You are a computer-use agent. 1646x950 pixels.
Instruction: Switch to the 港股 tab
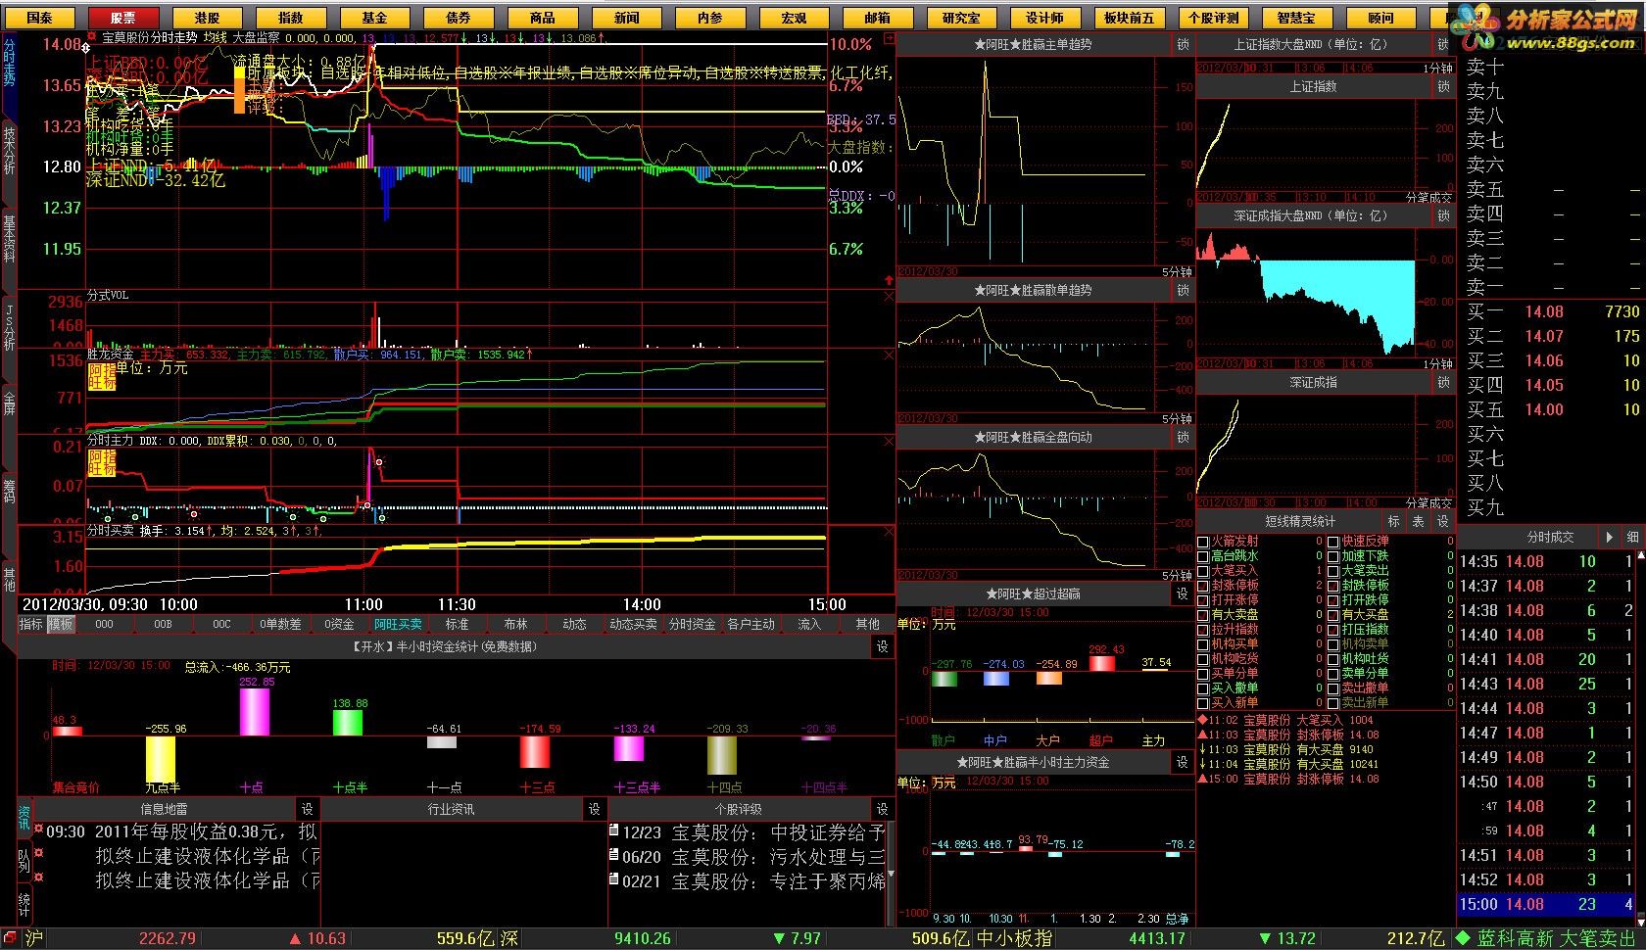click(207, 18)
